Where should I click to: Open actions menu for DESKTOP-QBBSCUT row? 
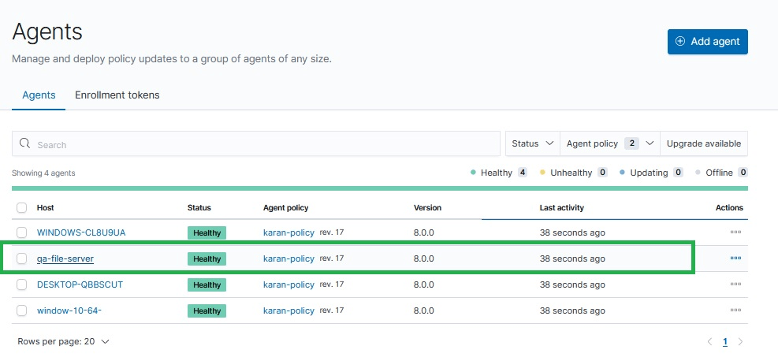[735, 284]
